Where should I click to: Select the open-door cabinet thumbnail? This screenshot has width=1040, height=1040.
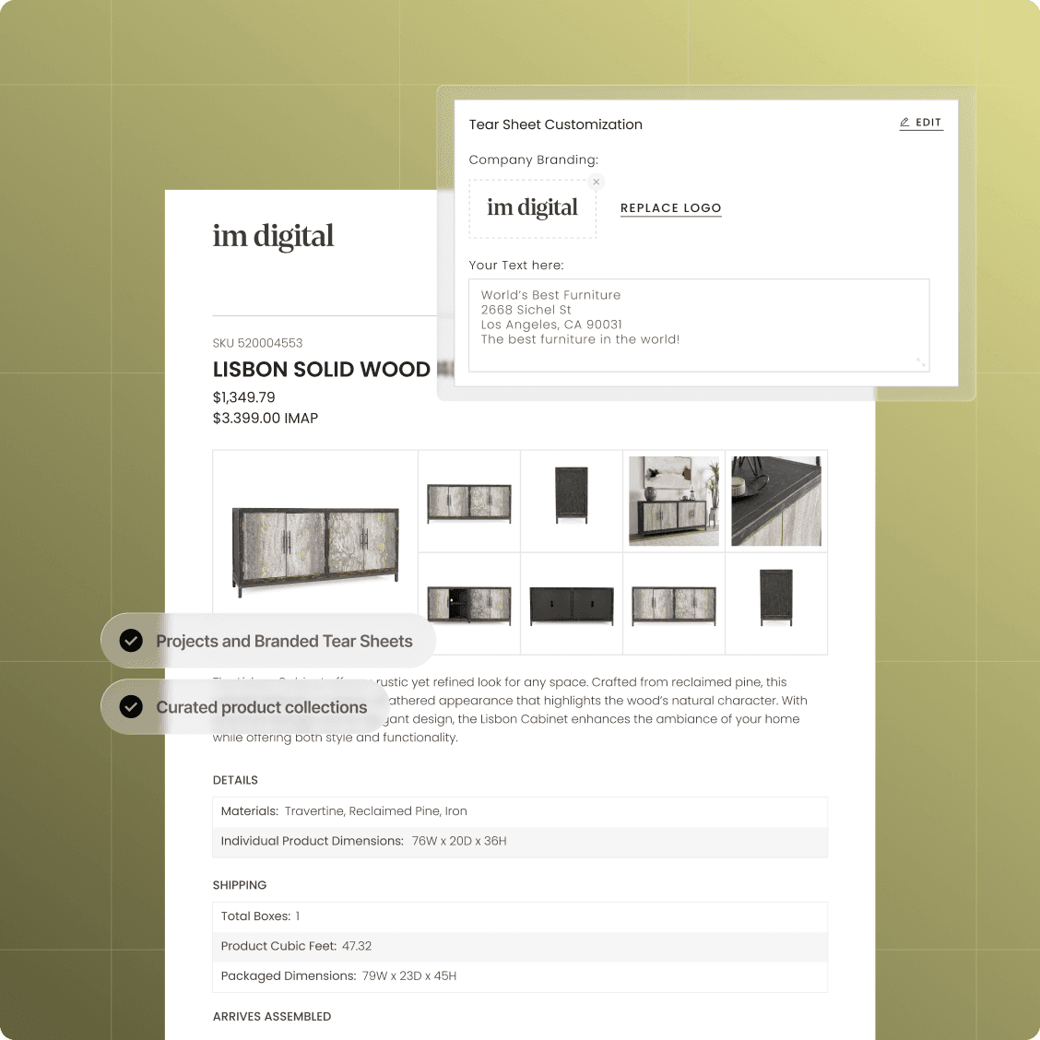[469, 604]
